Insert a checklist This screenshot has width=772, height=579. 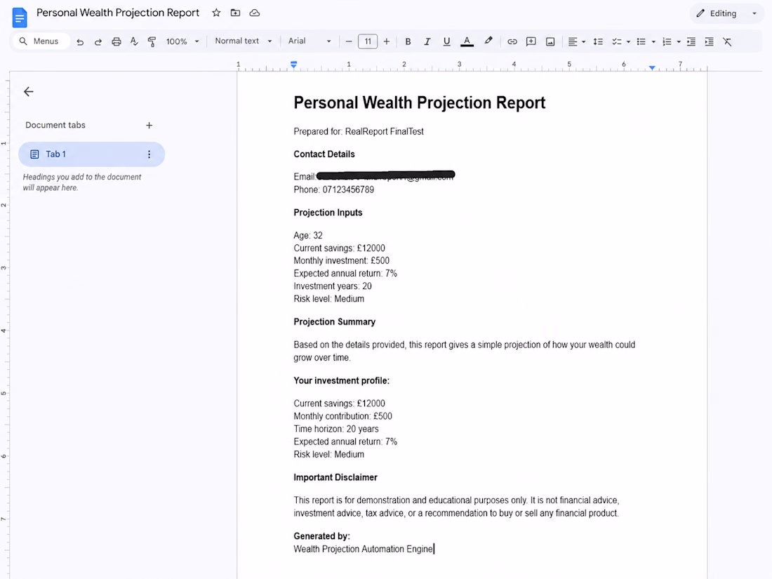pyautogui.click(x=616, y=42)
